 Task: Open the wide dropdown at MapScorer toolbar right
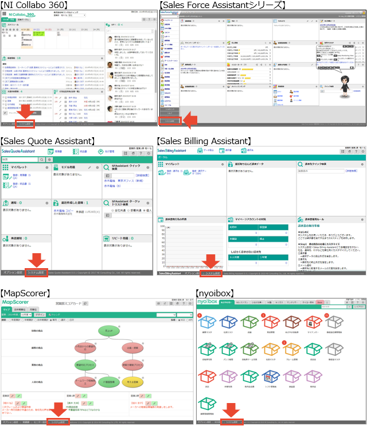tap(166, 315)
